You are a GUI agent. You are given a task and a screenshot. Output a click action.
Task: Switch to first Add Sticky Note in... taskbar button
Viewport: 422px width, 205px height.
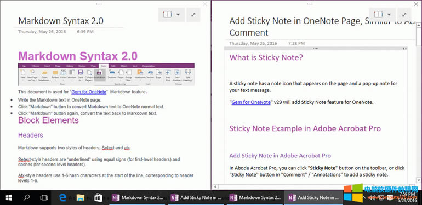[x=196, y=197]
